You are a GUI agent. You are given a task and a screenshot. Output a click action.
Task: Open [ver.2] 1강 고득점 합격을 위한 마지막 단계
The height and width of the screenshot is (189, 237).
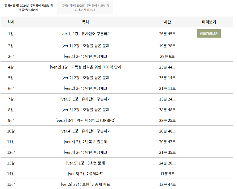tap(85, 67)
